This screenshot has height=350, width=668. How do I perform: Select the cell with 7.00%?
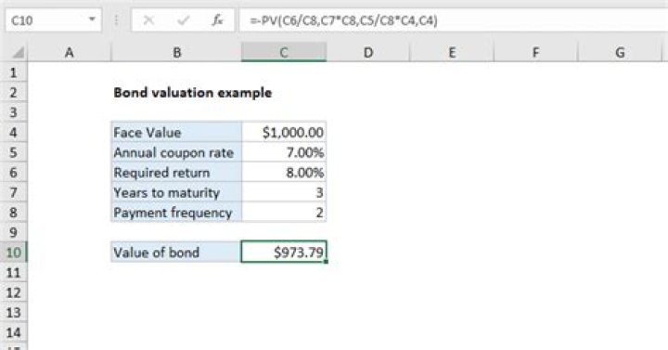click(x=284, y=152)
